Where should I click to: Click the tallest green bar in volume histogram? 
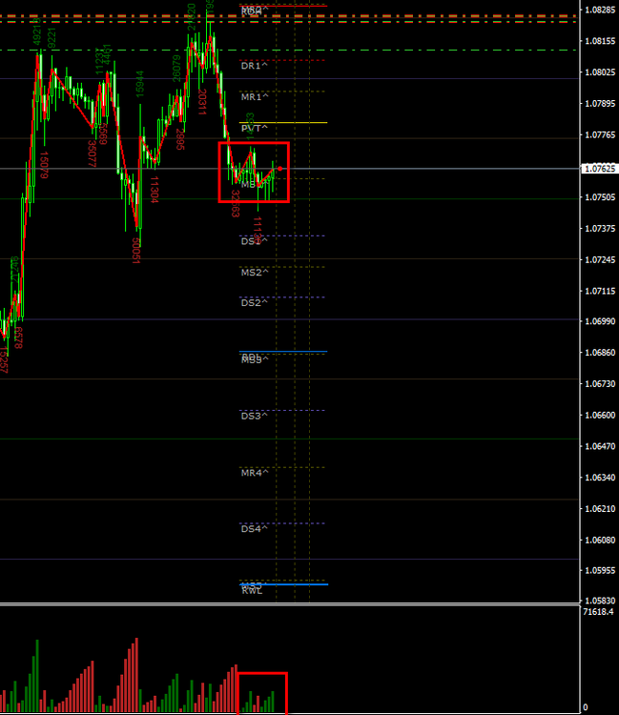click(x=37, y=676)
